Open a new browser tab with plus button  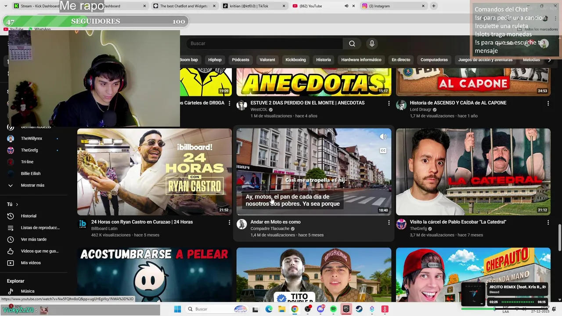pyautogui.click(x=433, y=6)
